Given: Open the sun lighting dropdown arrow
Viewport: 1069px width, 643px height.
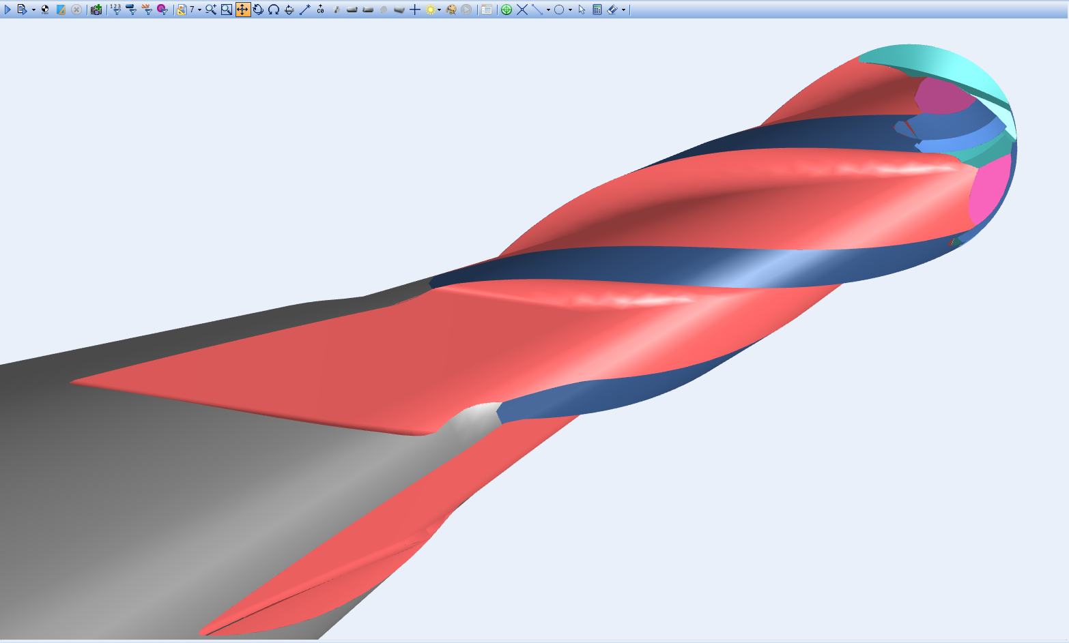Looking at the screenshot, I should point(439,10).
